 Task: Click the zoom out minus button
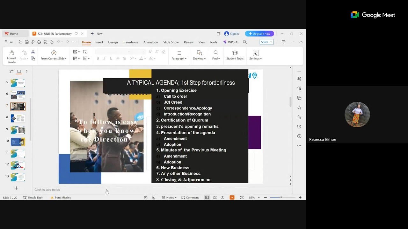265,198
